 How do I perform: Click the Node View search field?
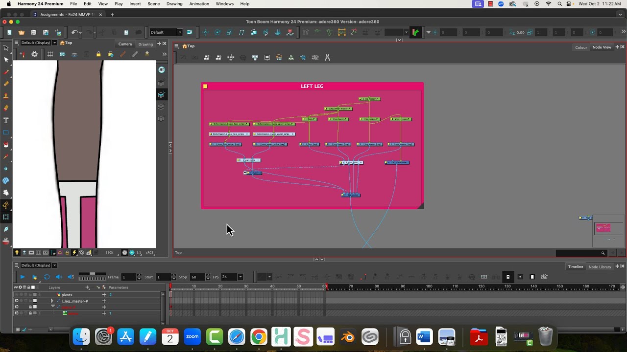(x=581, y=253)
